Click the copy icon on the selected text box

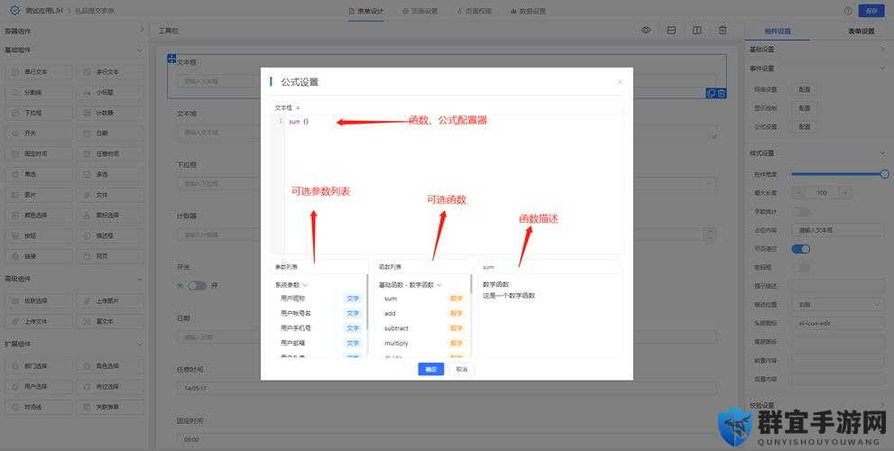711,94
